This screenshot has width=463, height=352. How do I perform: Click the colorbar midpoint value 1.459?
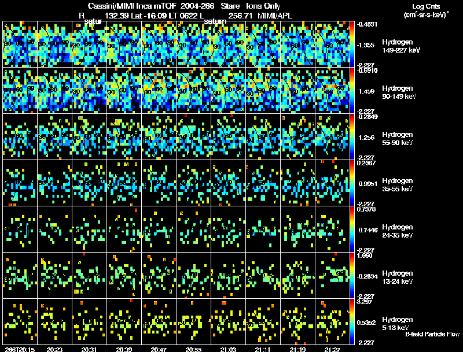tap(366, 91)
